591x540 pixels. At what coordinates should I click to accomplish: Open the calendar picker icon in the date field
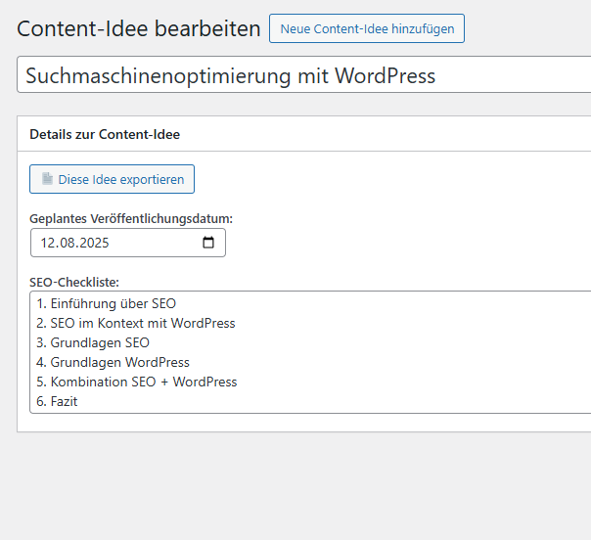coord(208,243)
